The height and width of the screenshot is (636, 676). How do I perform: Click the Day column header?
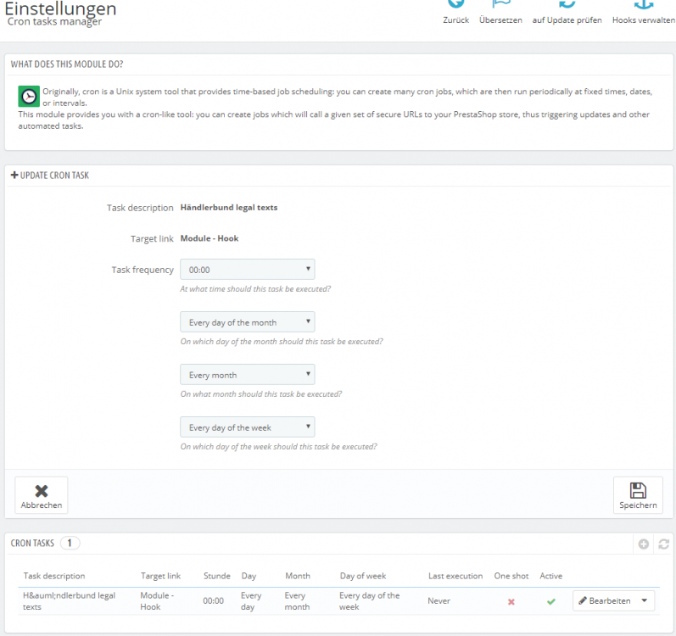coord(249,576)
